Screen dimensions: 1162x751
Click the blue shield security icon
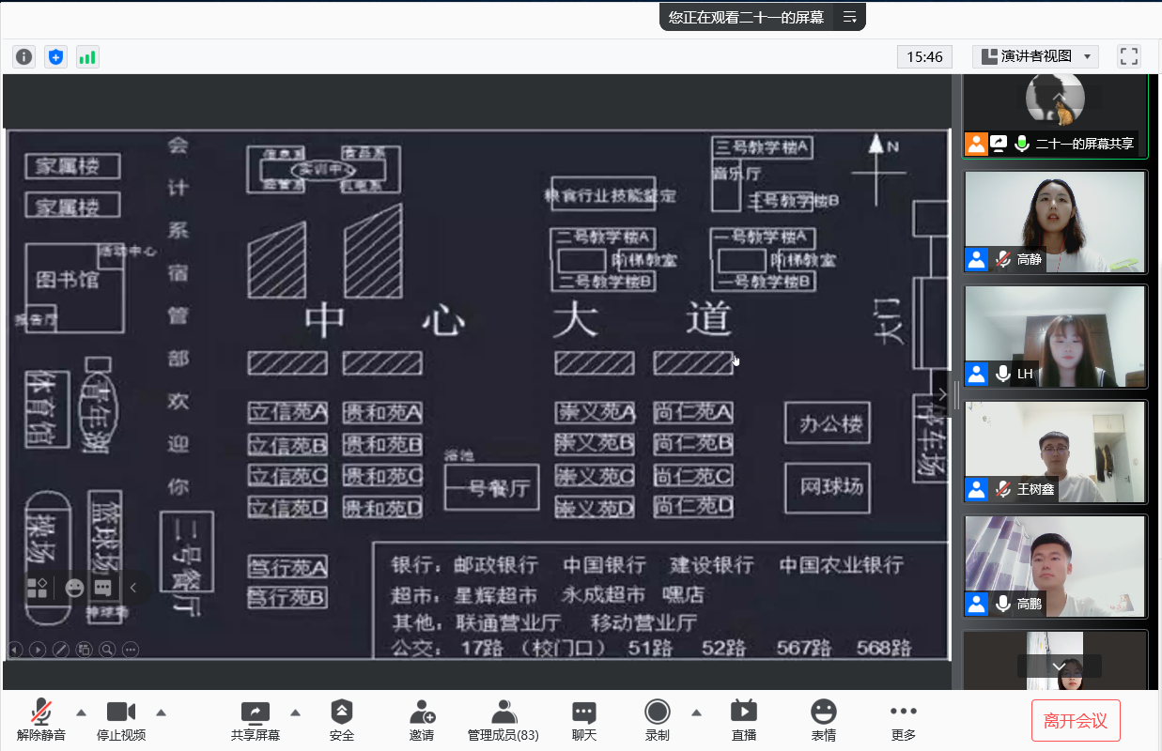point(56,57)
